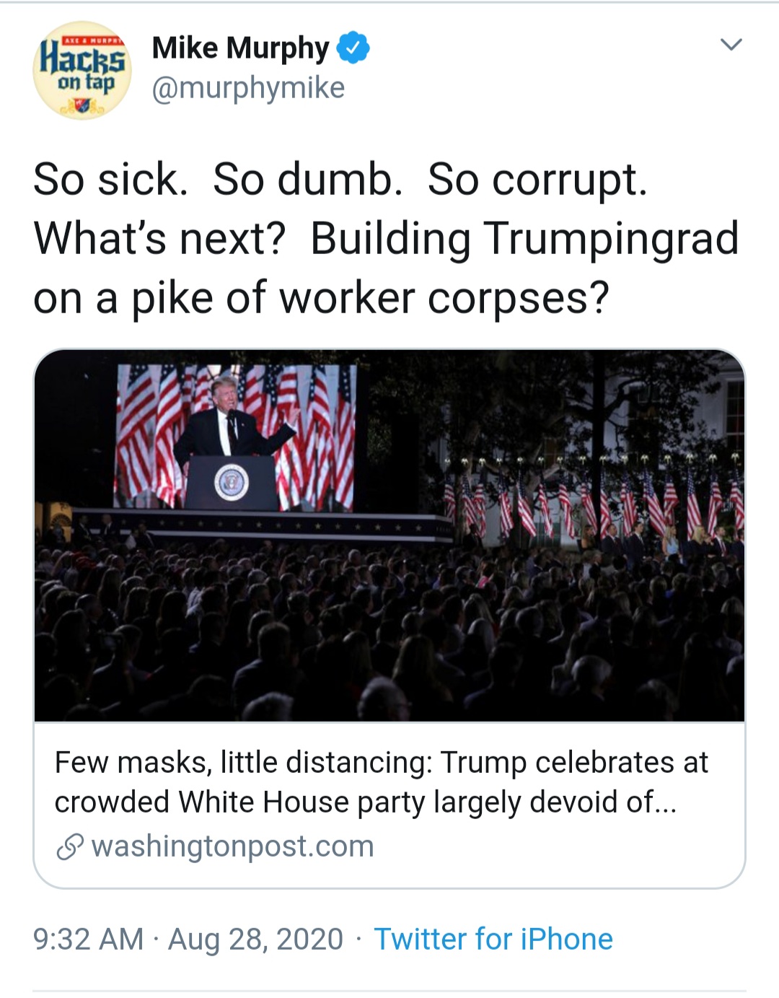Viewport: 779px width, 998px height.
Task: Open Mike Murphy's display name
Action: 240,48
